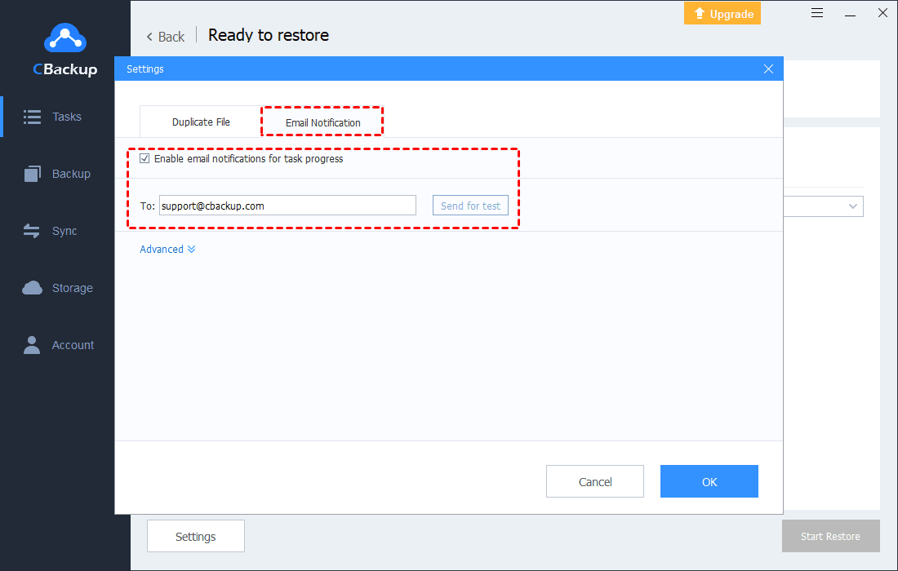Confirm settings by clicking OK
Screen dimensions: 898x571
click(x=709, y=481)
